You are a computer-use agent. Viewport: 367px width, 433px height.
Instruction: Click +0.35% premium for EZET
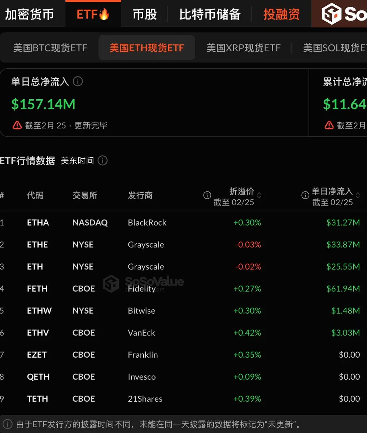pyautogui.click(x=247, y=355)
